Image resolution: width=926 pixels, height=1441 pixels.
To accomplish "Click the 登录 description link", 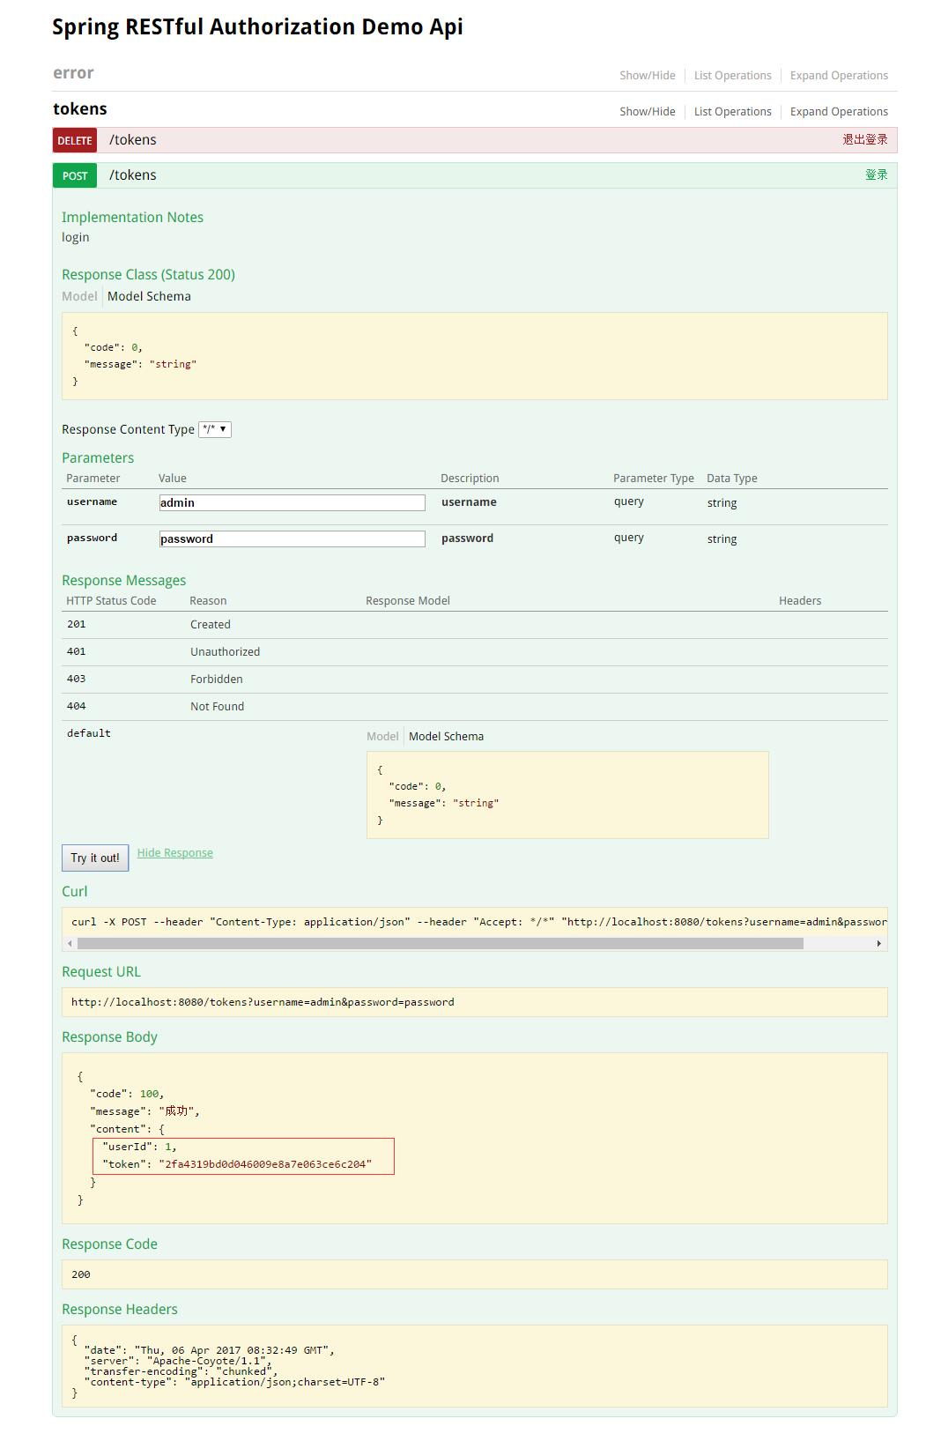I will click(877, 175).
